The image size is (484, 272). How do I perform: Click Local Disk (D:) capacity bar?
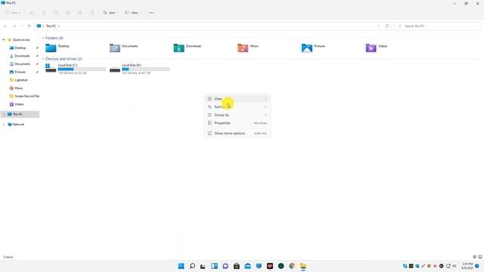(146, 69)
